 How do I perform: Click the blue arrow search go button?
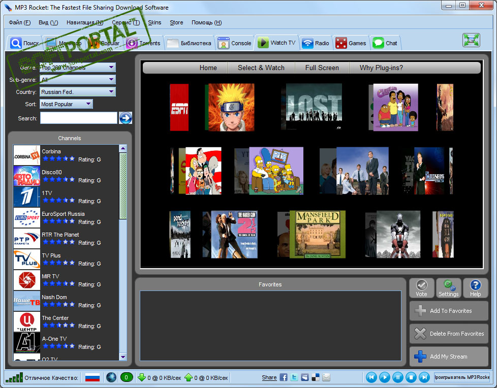tap(126, 118)
